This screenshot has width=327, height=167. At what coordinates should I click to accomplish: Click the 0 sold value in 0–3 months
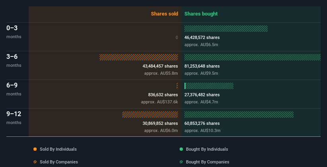click(x=177, y=37)
